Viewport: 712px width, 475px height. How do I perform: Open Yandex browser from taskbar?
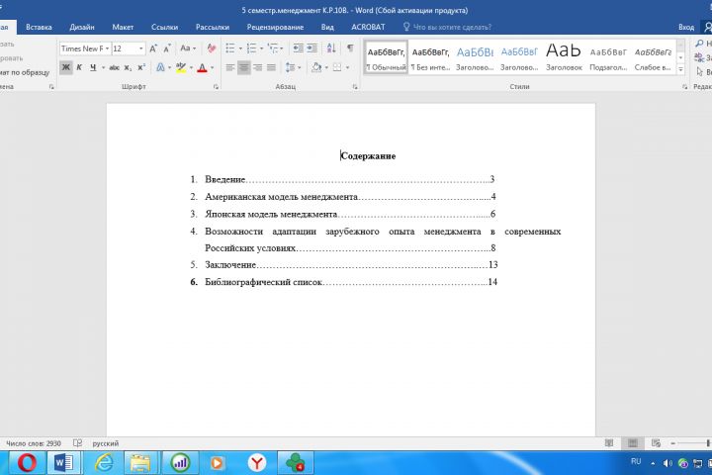[256, 463]
